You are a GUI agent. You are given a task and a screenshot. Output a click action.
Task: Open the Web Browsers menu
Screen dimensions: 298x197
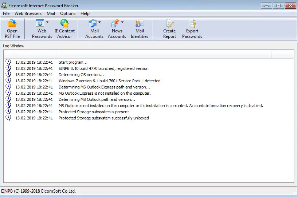28,13
